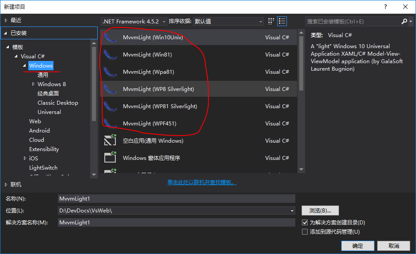Collapse the Windows tree node
Screen dimensions: 416x254
point(25,65)
